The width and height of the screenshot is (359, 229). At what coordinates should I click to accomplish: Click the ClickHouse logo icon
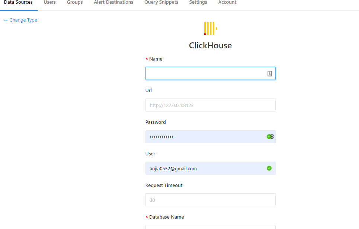[x=211, y=28]
